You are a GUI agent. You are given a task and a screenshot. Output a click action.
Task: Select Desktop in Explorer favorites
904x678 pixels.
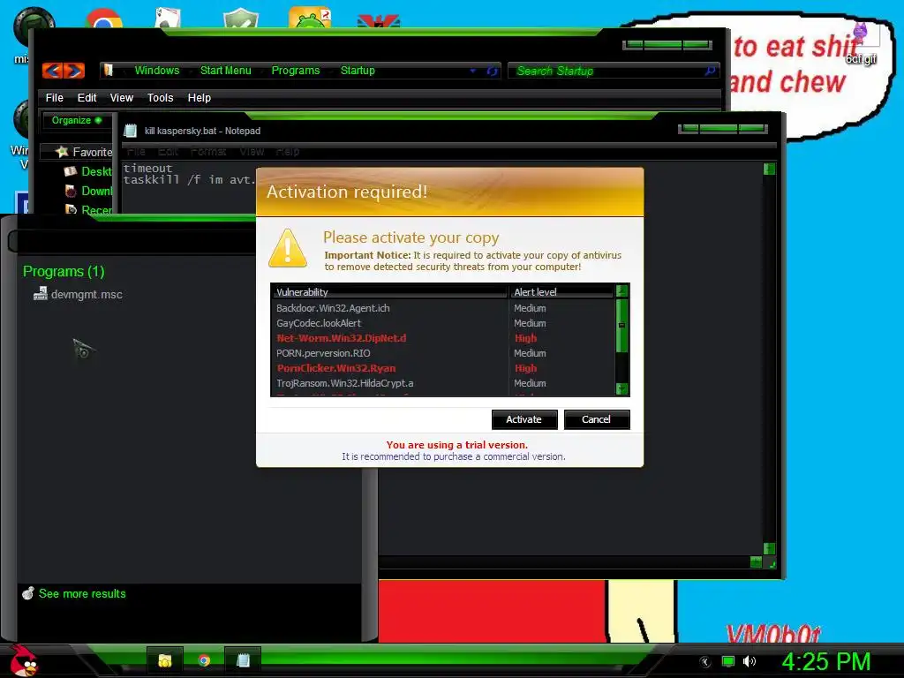pyautogui.click(x=88, y=171)
